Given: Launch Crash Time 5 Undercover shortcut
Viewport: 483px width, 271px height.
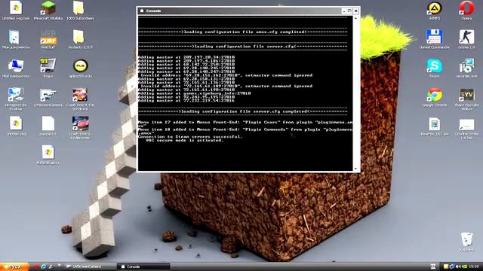Looking at the screenshot, I should tap(80, 127).
